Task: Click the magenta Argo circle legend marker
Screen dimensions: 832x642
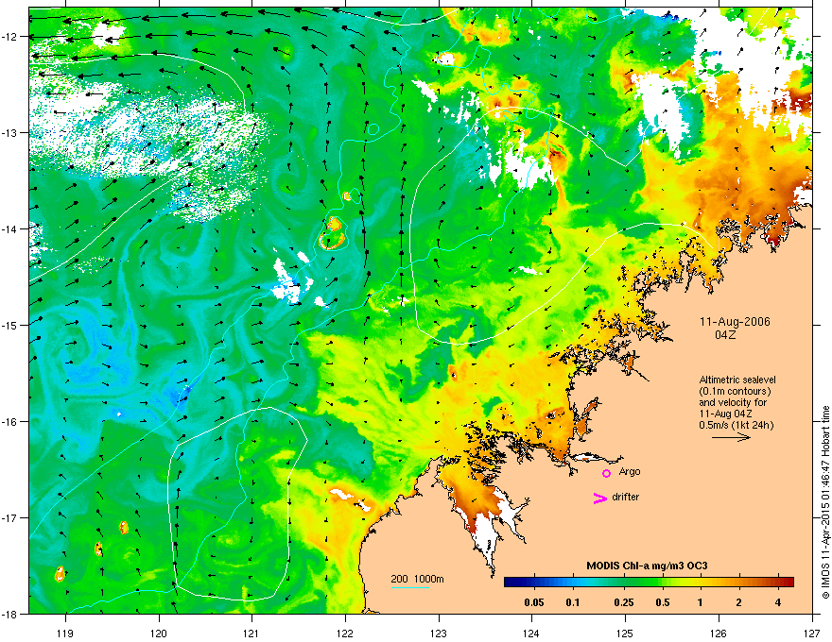Action: 606,474
